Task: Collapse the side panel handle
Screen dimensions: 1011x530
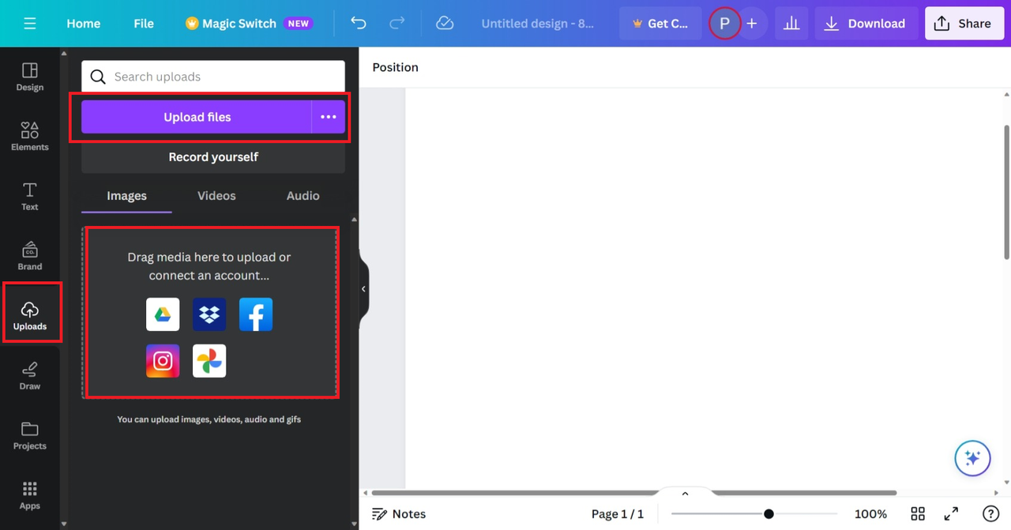Action: click(364, 289)
